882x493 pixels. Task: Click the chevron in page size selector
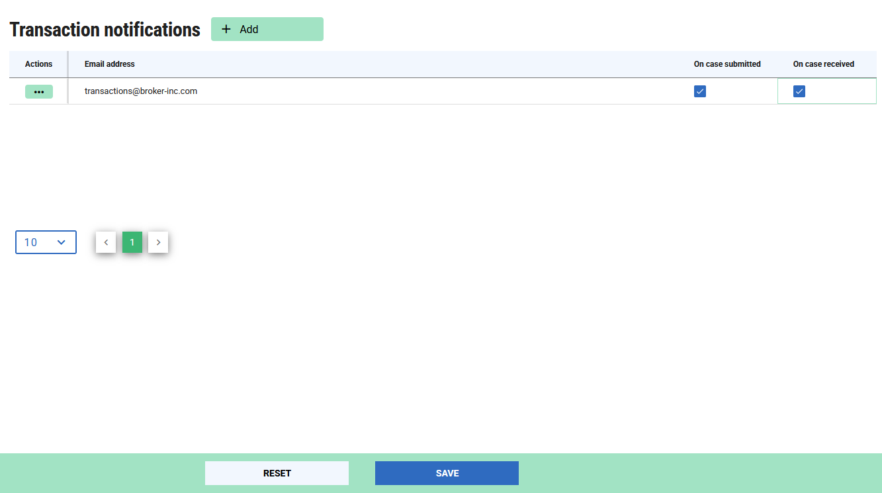tap(62, 242)
